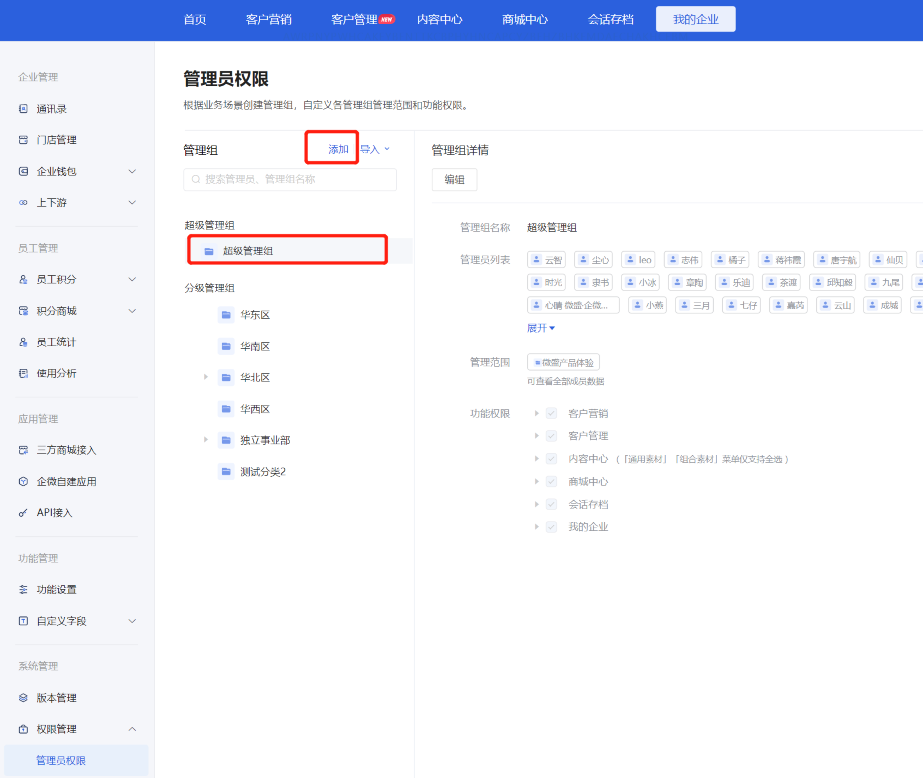This screenshot has height=778, width=923.
Task: Click the 华南区 folder icon
Action: point(226,346)
